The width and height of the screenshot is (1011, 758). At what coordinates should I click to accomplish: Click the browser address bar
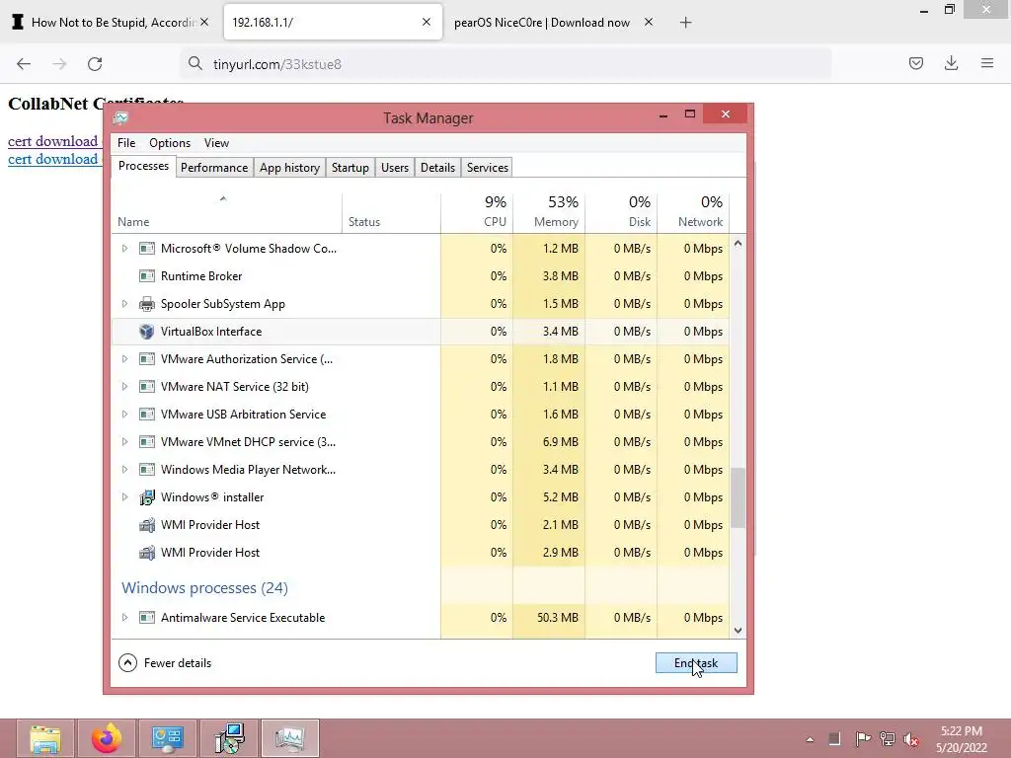506,64
